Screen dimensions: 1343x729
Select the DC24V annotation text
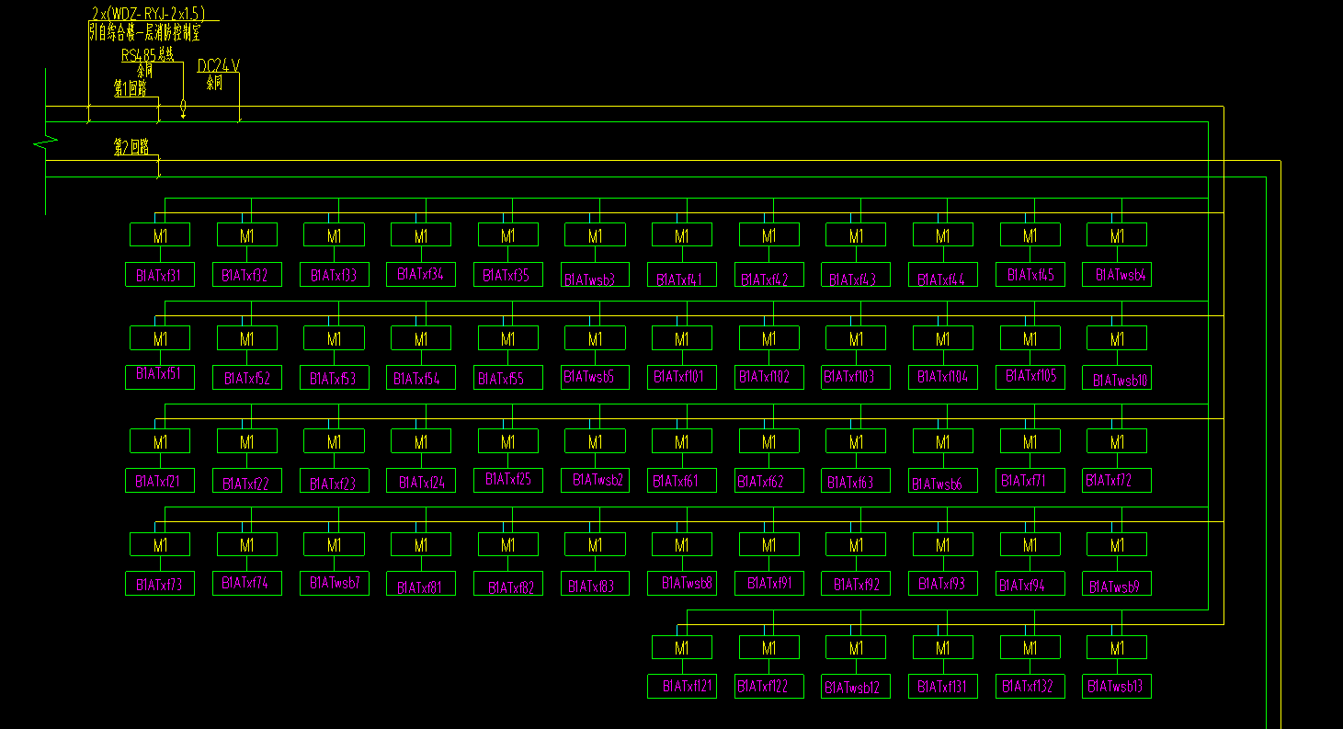click(x=219, y=65)
